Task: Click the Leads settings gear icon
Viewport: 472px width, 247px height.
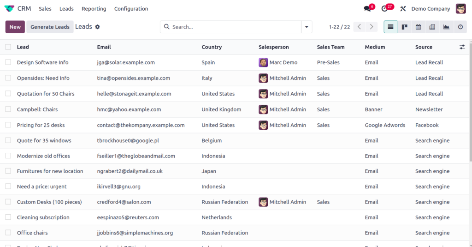Action: tap(97, 27)
